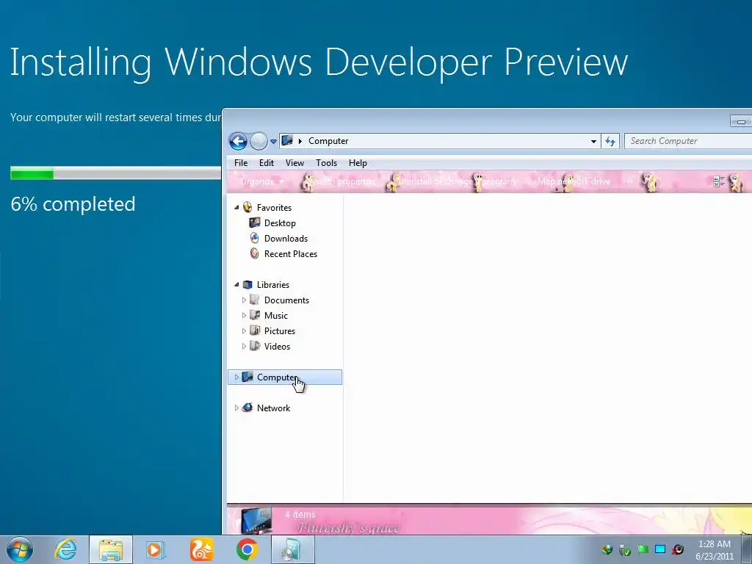Show more commands with the overflow chevron
The width and height of the screenshot is (752, 564).
629,181
